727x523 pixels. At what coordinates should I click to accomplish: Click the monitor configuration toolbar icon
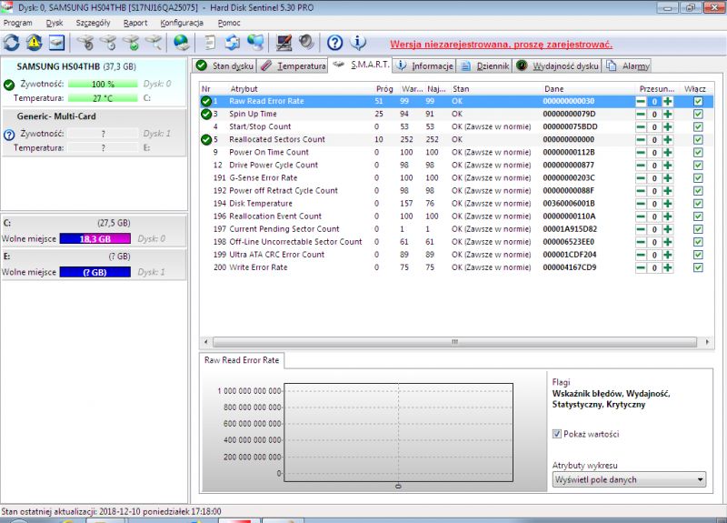[284, 43]
